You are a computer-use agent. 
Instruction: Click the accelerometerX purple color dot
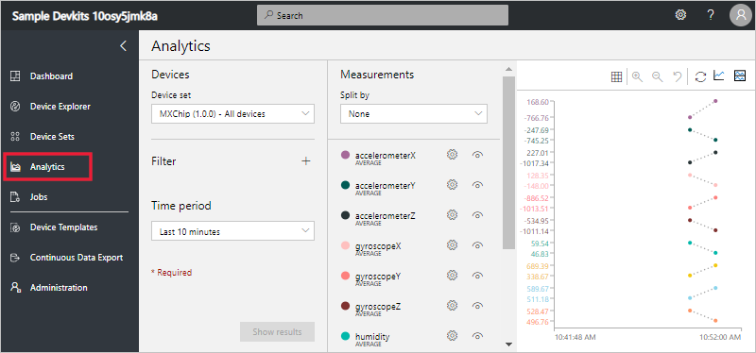click(x=345, y=155)
